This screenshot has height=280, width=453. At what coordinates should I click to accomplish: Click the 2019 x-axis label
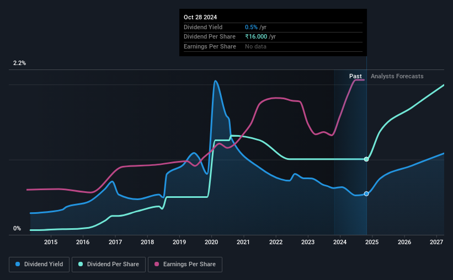click(x=179, y=242)
